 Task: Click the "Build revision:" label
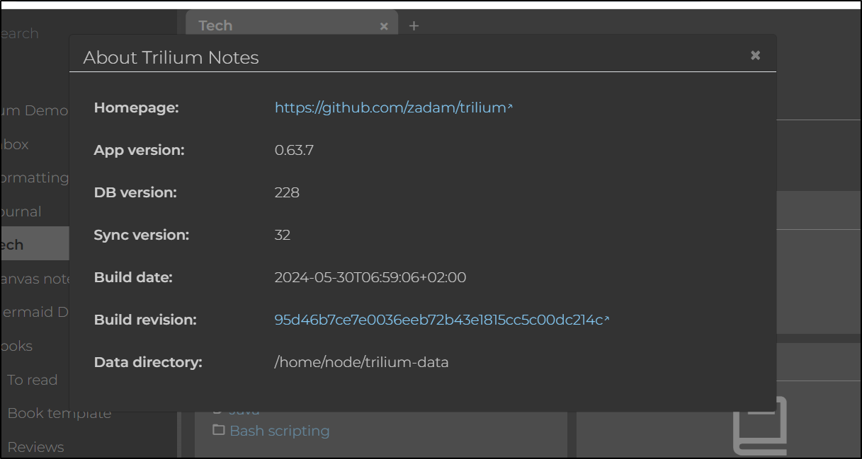145,320
